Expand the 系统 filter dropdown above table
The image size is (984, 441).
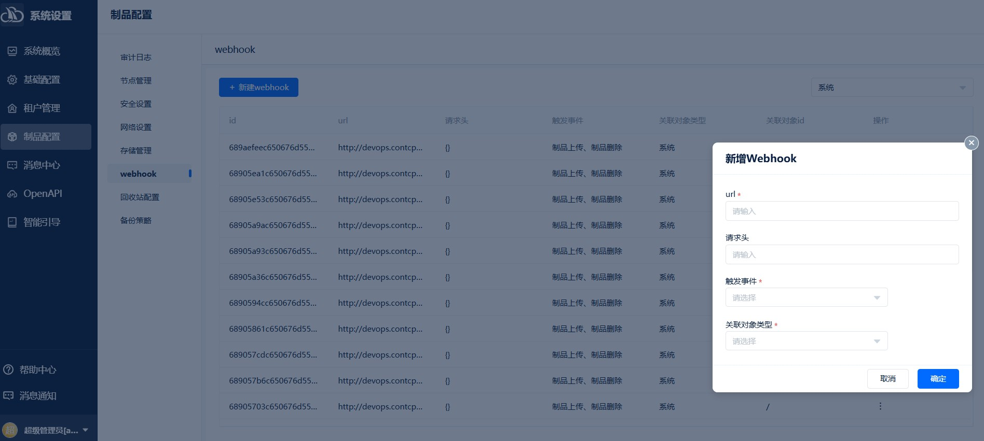coord(891,88)
